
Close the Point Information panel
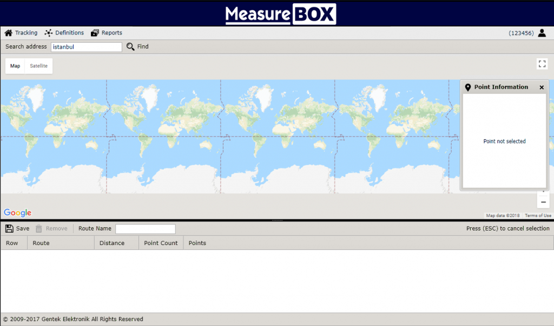(542, 87)
